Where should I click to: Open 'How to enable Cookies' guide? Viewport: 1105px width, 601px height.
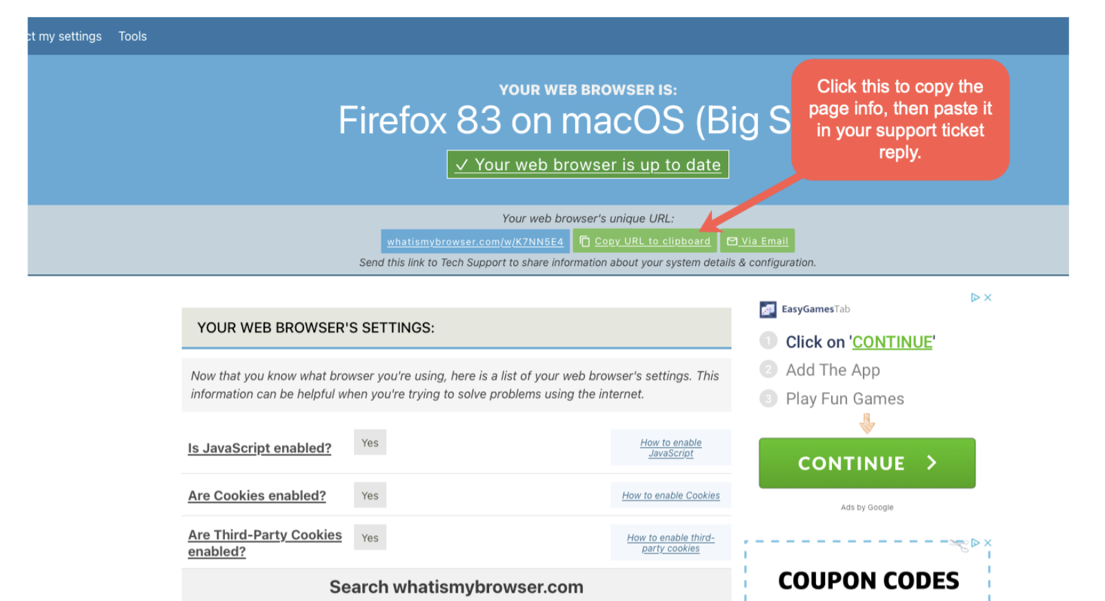click(670, 496)
